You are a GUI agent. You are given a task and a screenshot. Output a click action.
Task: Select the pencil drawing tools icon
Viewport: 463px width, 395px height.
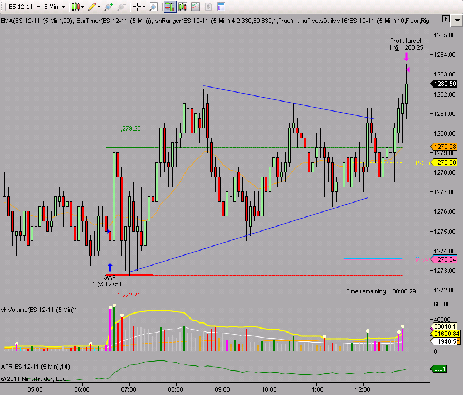tap(92, 7)
